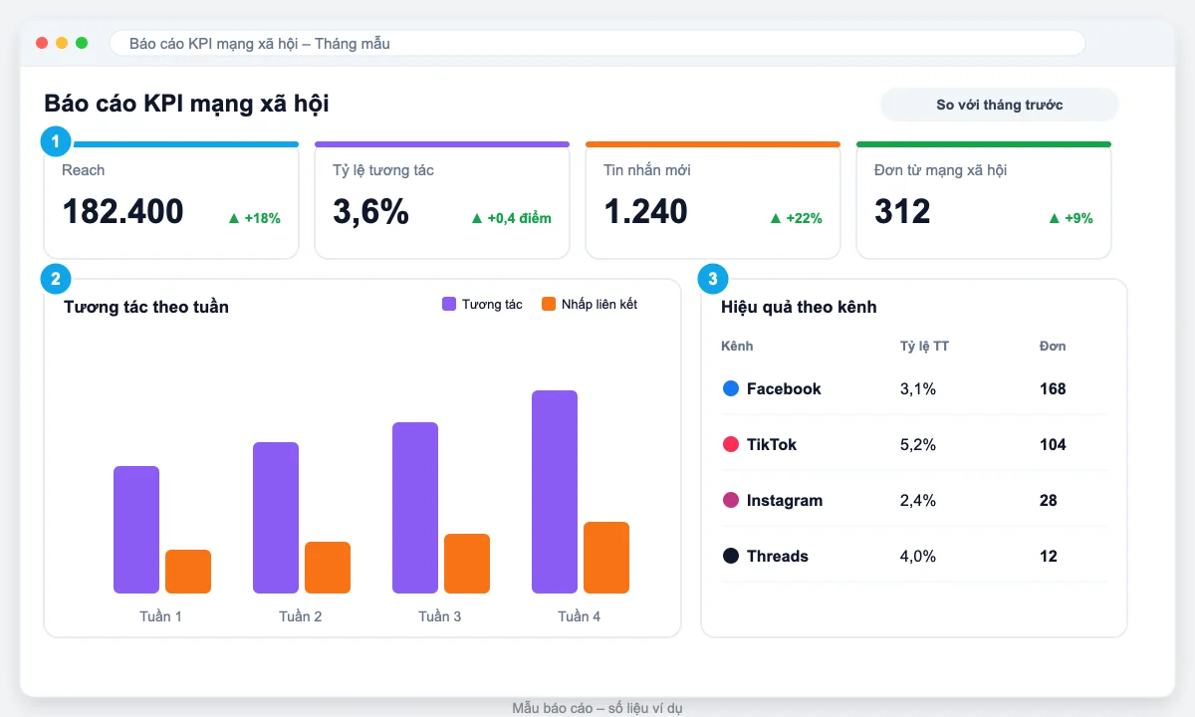The width and height of the screenshot is (1195, 717).
Task: Select the purple bar for Tuần 2
Action: pos(276,518)
